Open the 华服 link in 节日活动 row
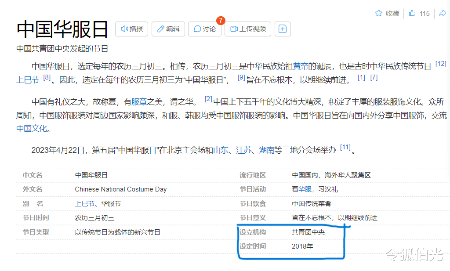The image size is (450, 271). 305,189
